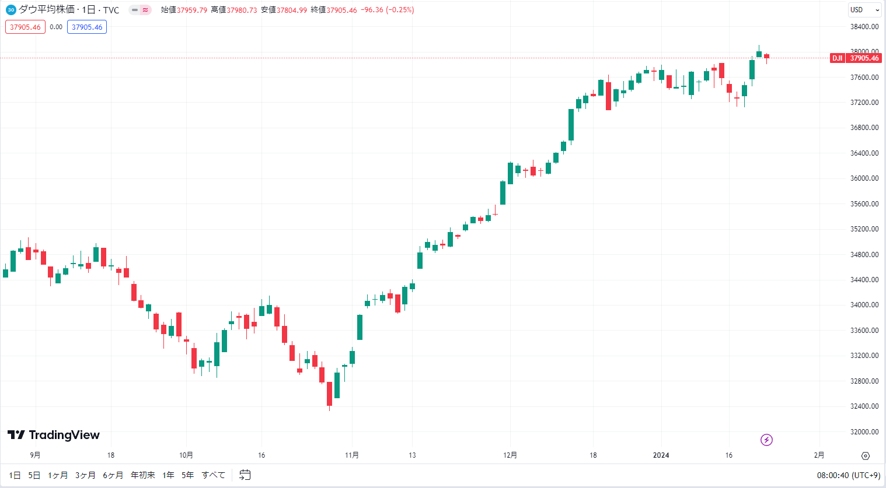The image size is (886, 488).
Task: Click the blue buy price 37905.46 button
Action: pos(87,27)
